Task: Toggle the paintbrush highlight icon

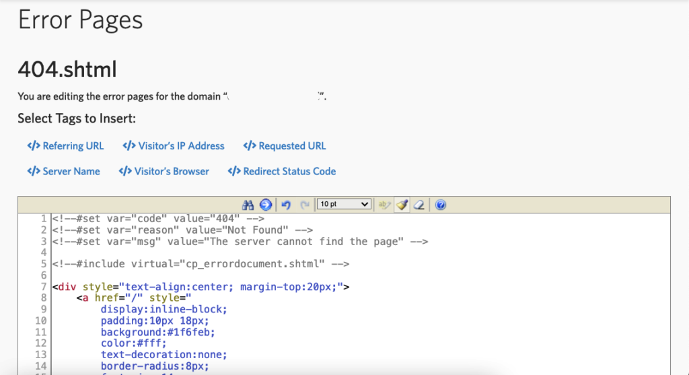Action: tap(402, 205)
